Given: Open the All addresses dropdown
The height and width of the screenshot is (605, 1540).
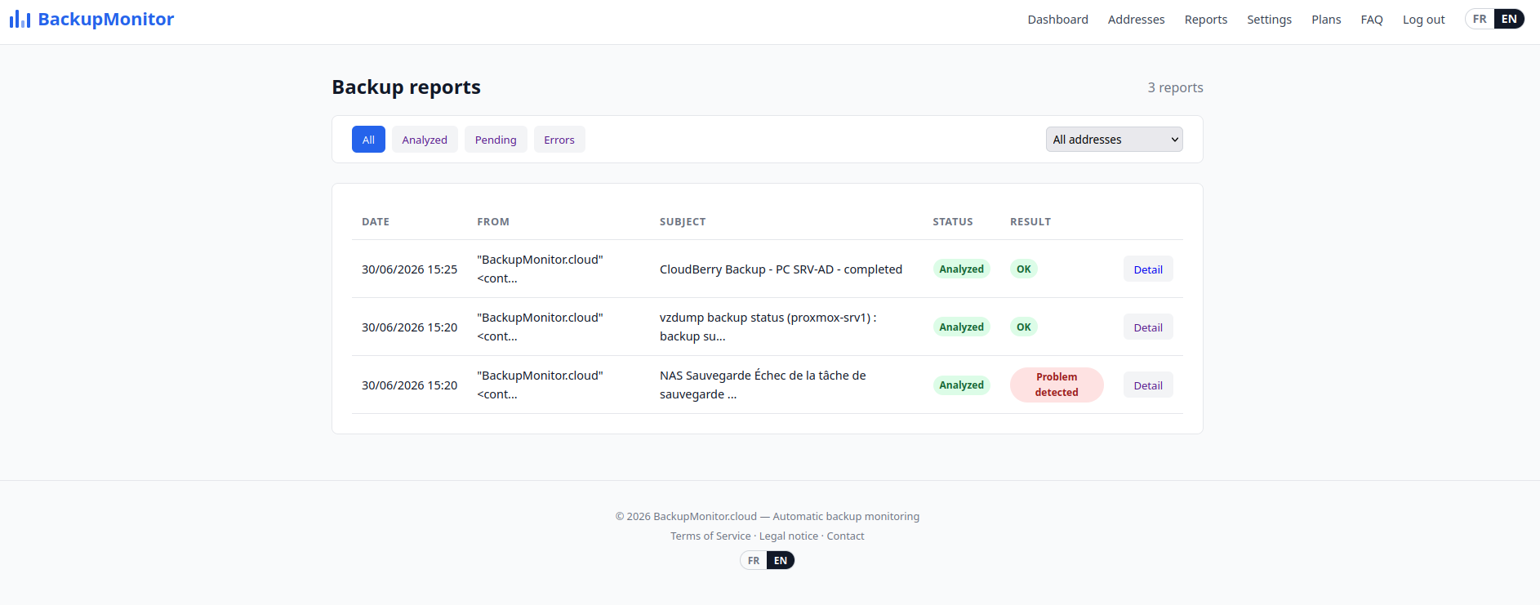Looking at the screenshot, I should point(1114,140).
